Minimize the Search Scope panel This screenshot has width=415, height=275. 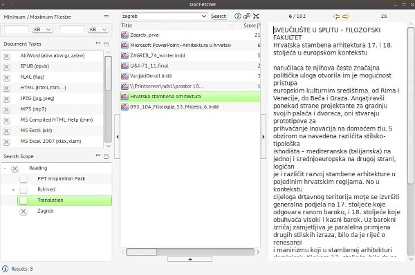tap(98, 155)
